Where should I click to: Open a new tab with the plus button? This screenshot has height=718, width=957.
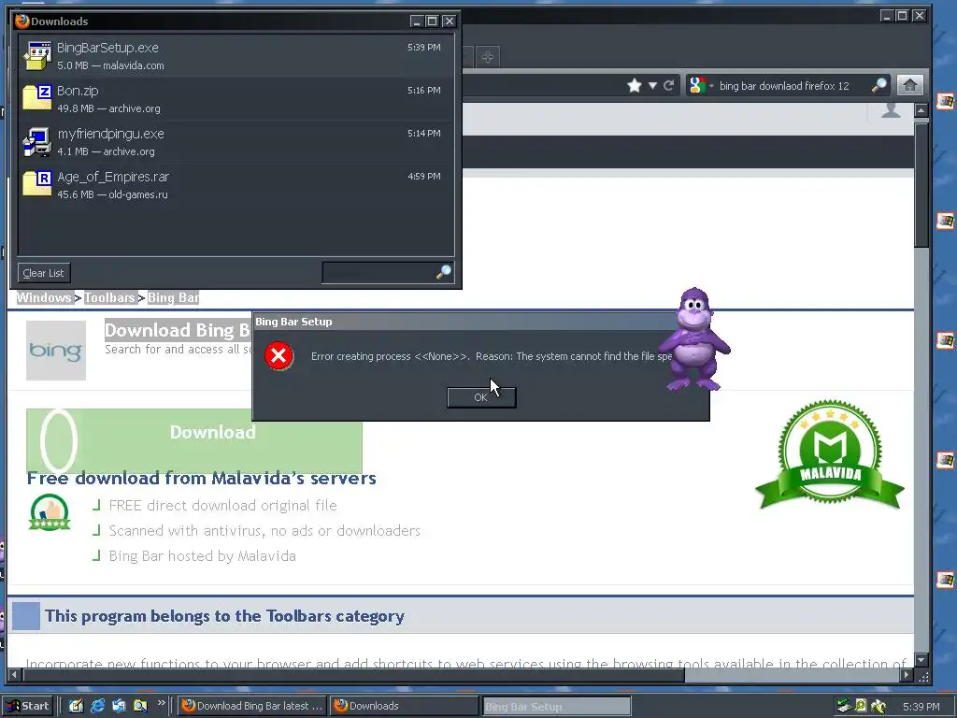click(487, 57)
